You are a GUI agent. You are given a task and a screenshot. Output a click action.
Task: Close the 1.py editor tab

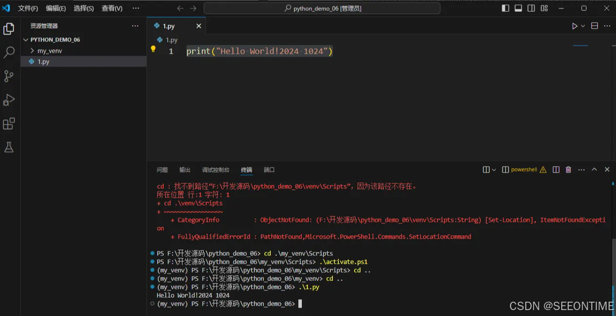[x=199, y=26]
